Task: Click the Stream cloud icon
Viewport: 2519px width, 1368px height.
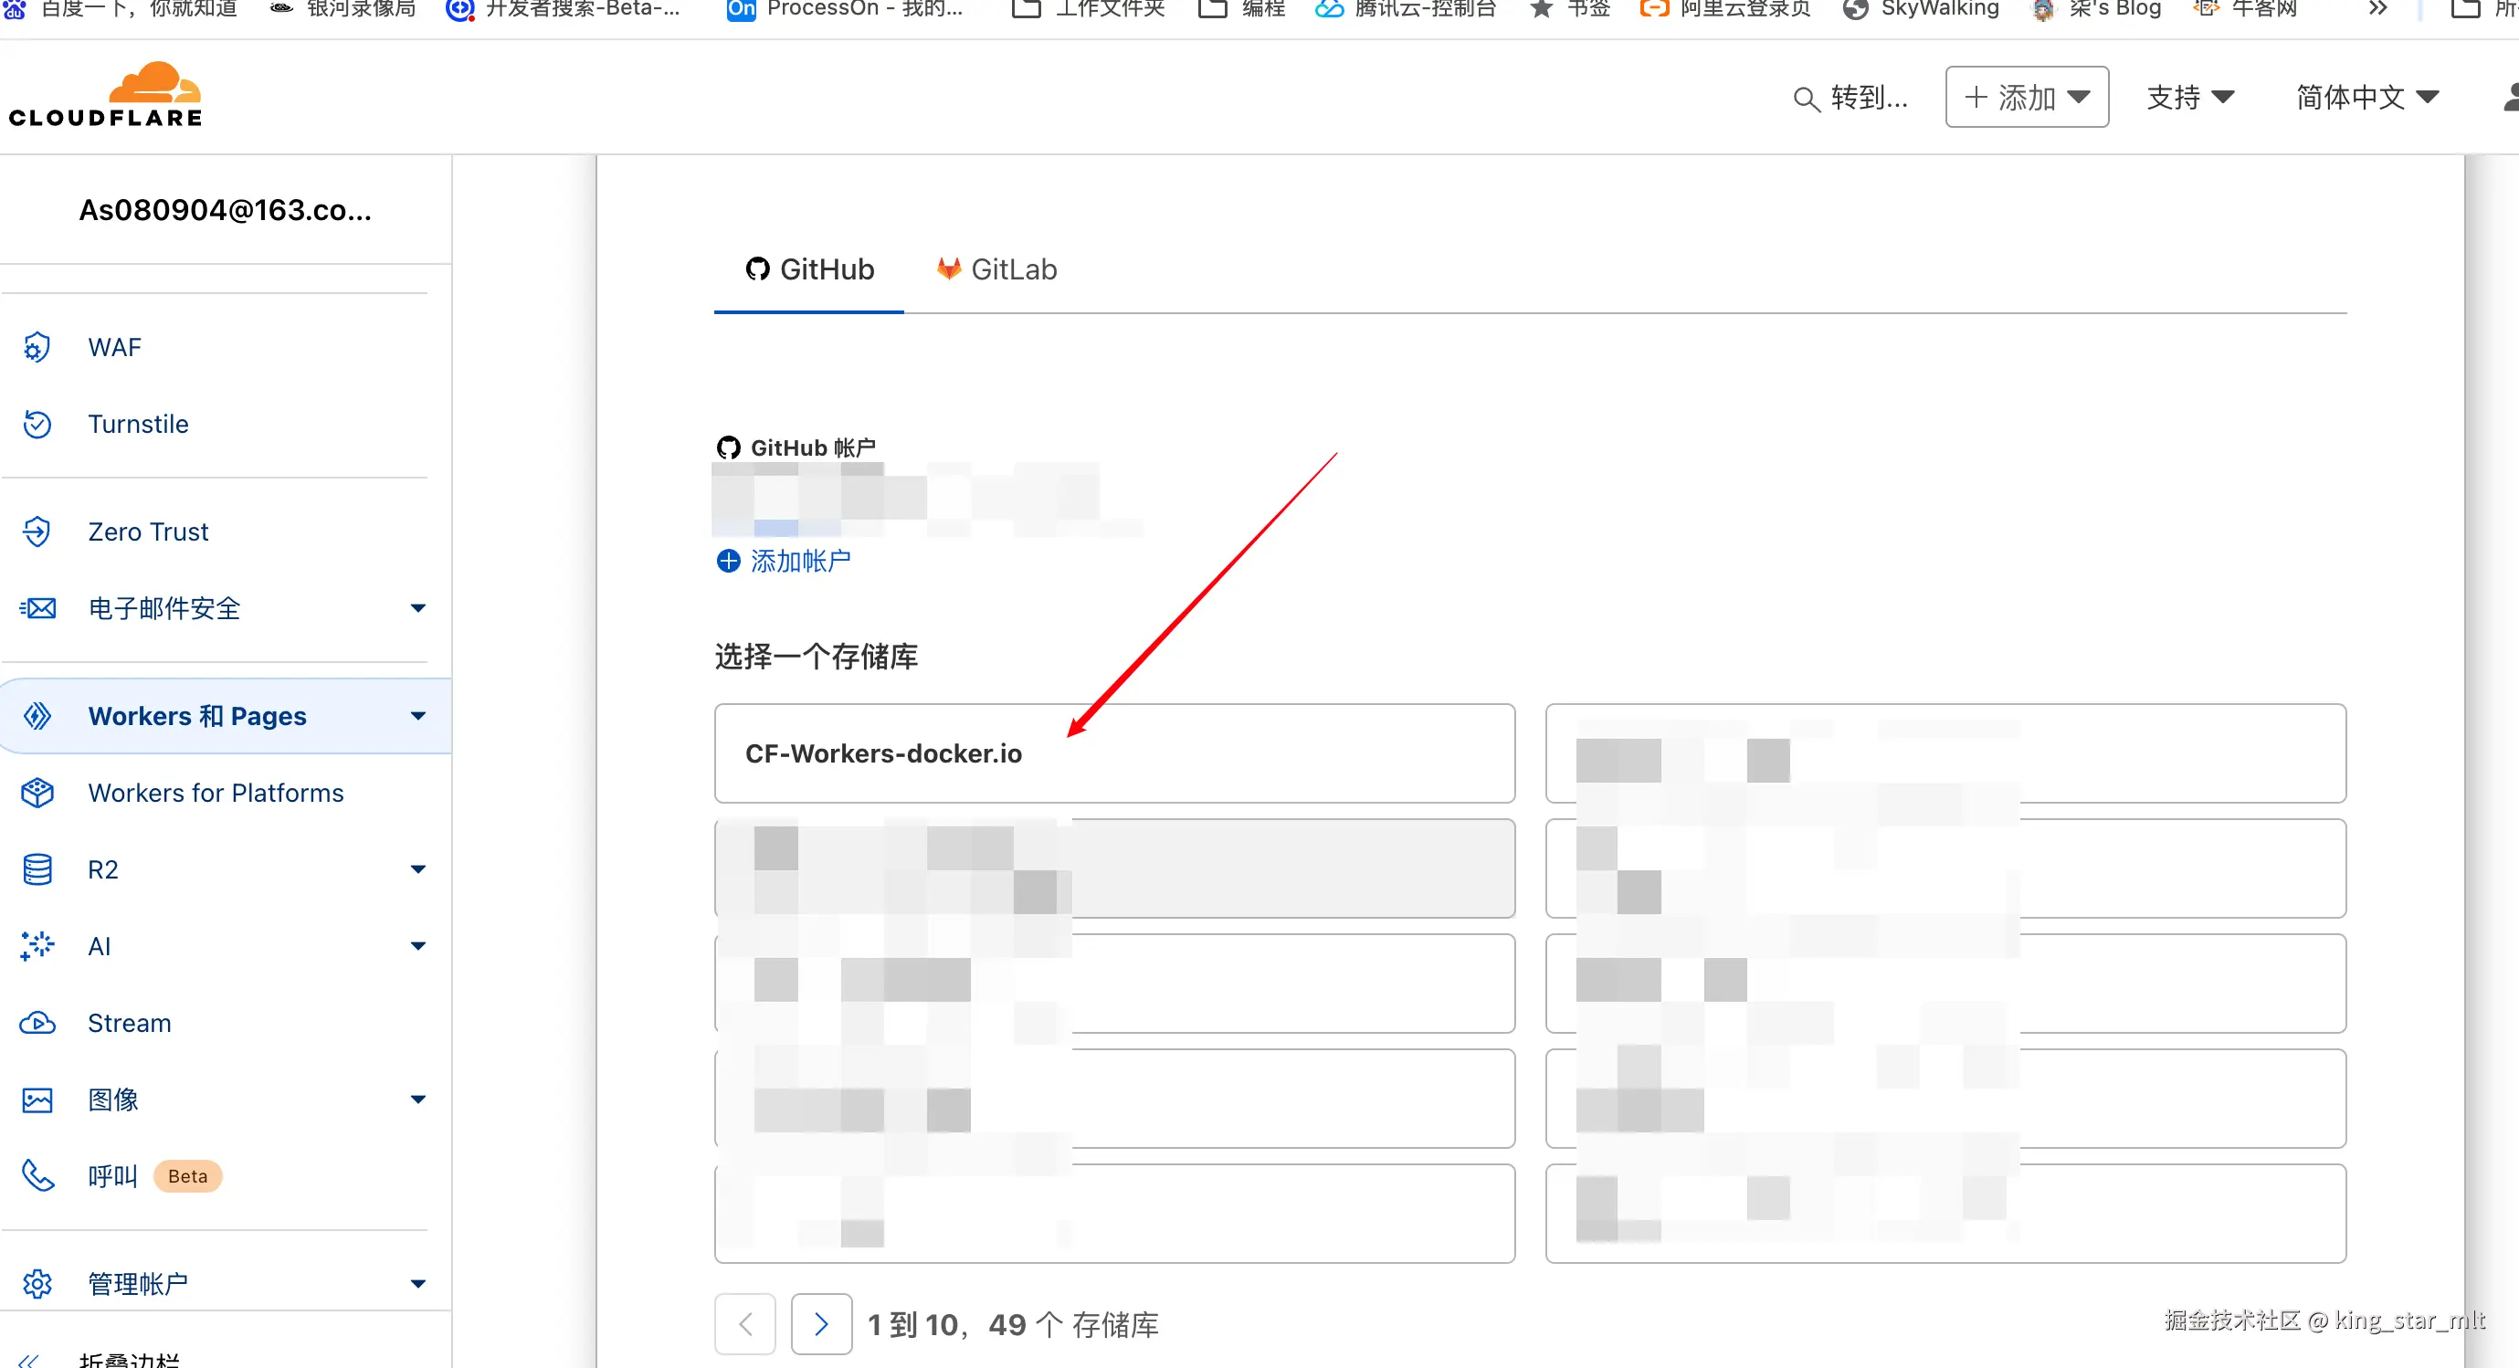Action: click(37, 1023)
